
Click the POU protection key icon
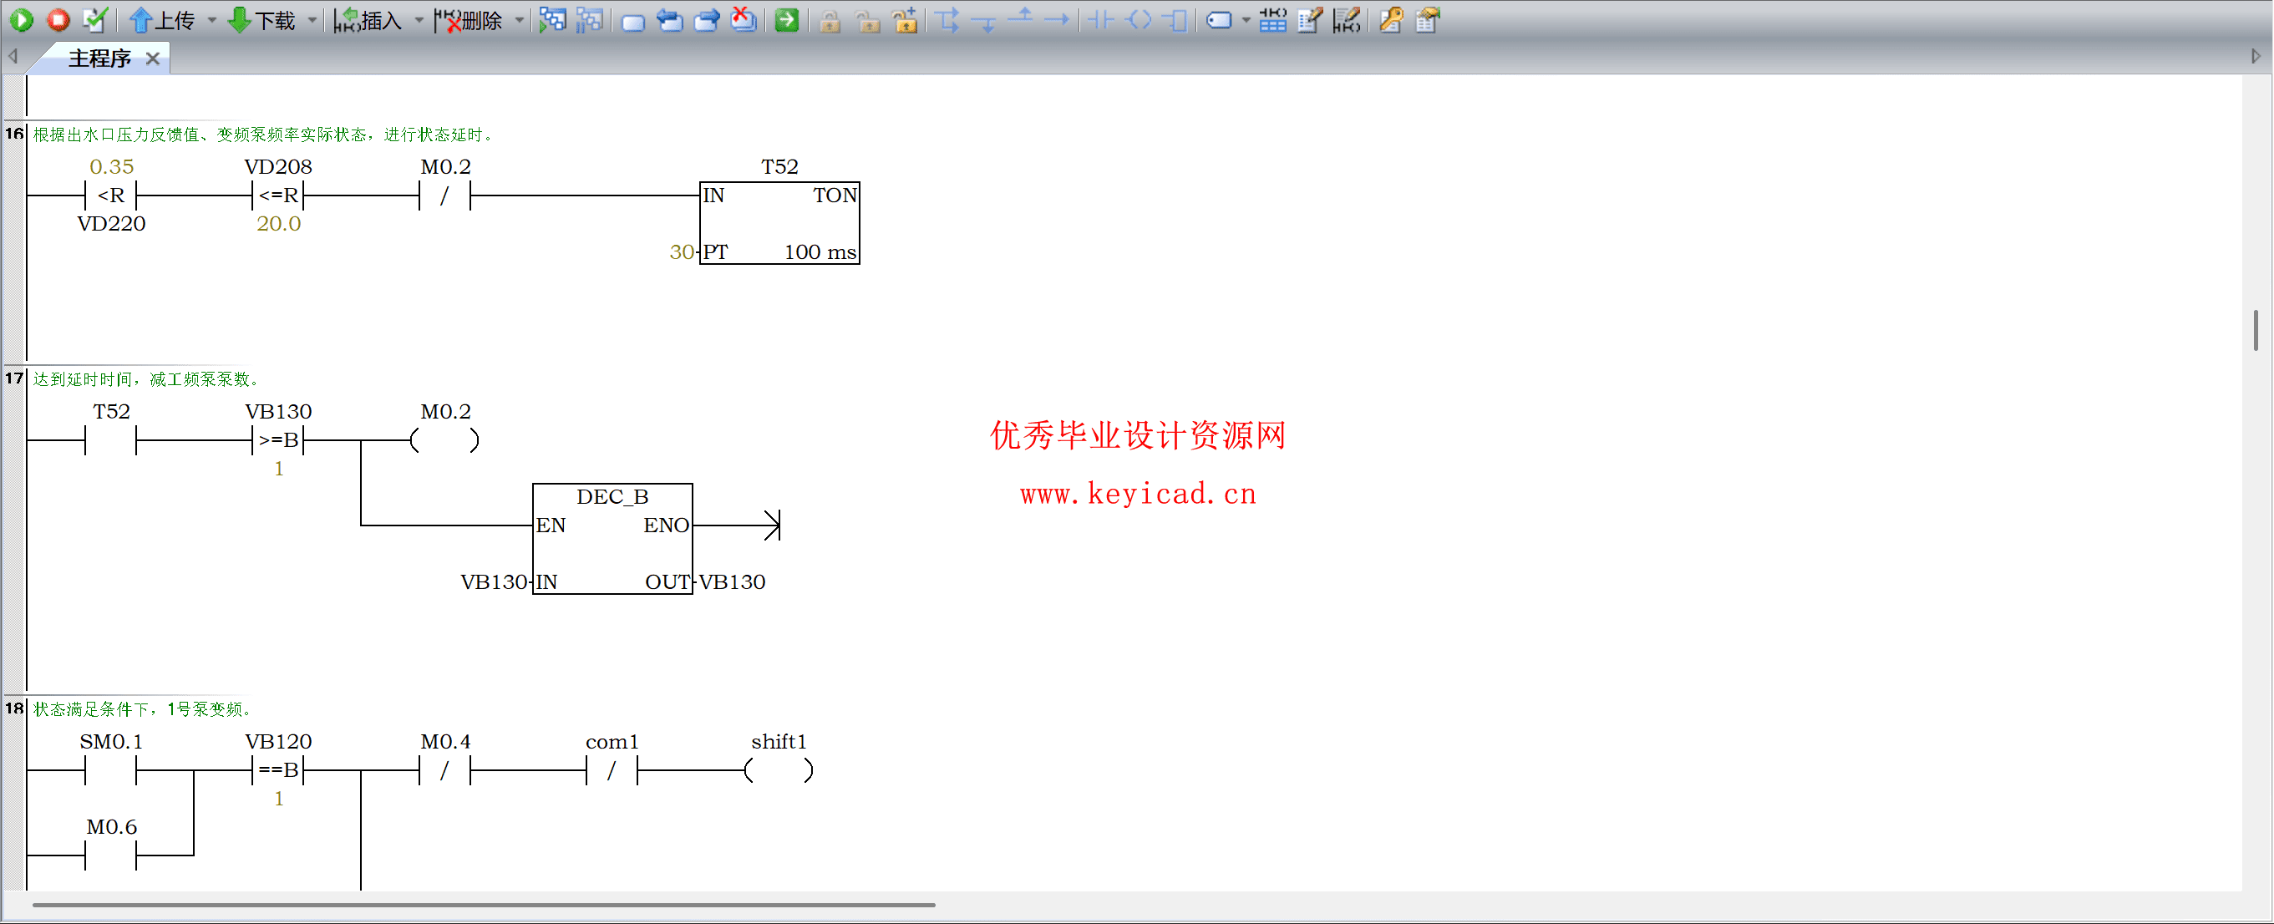coord(1391,19)
